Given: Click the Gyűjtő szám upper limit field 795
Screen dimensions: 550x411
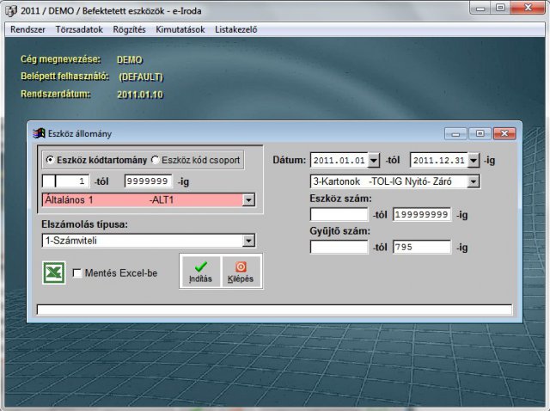Looking at the screenshot, I should coord(421,247).
